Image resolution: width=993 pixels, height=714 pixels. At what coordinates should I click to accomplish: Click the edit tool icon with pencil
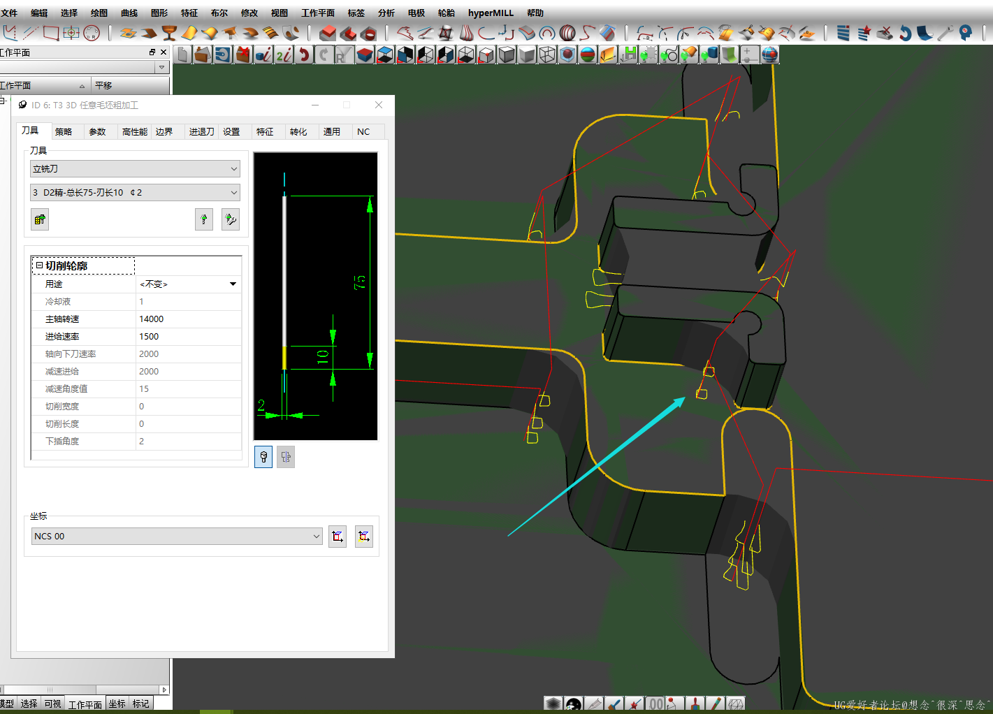pyautogui.click(x=231, y=219)
